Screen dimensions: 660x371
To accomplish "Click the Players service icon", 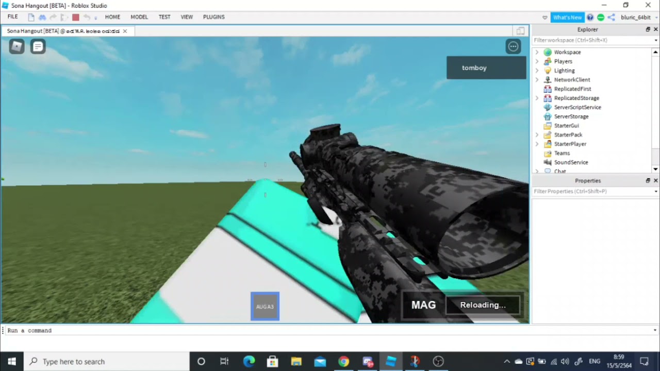I will pyautogui.click(x=548, y=61).
